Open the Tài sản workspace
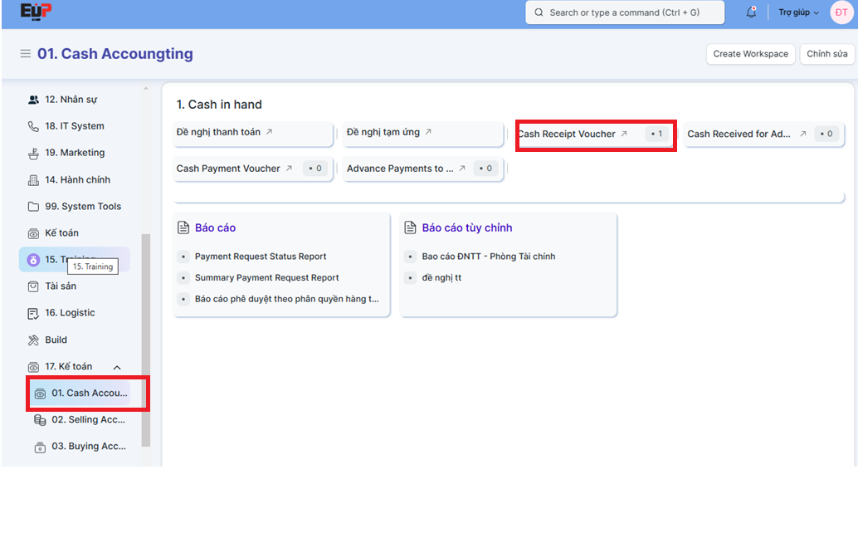This screenshot has height=533, width=858. point(60,286)
